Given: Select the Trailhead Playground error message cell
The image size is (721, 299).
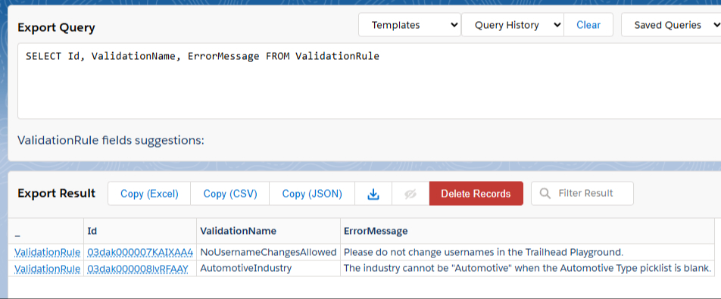Looking at the screenshot, I should click(527, 252).
